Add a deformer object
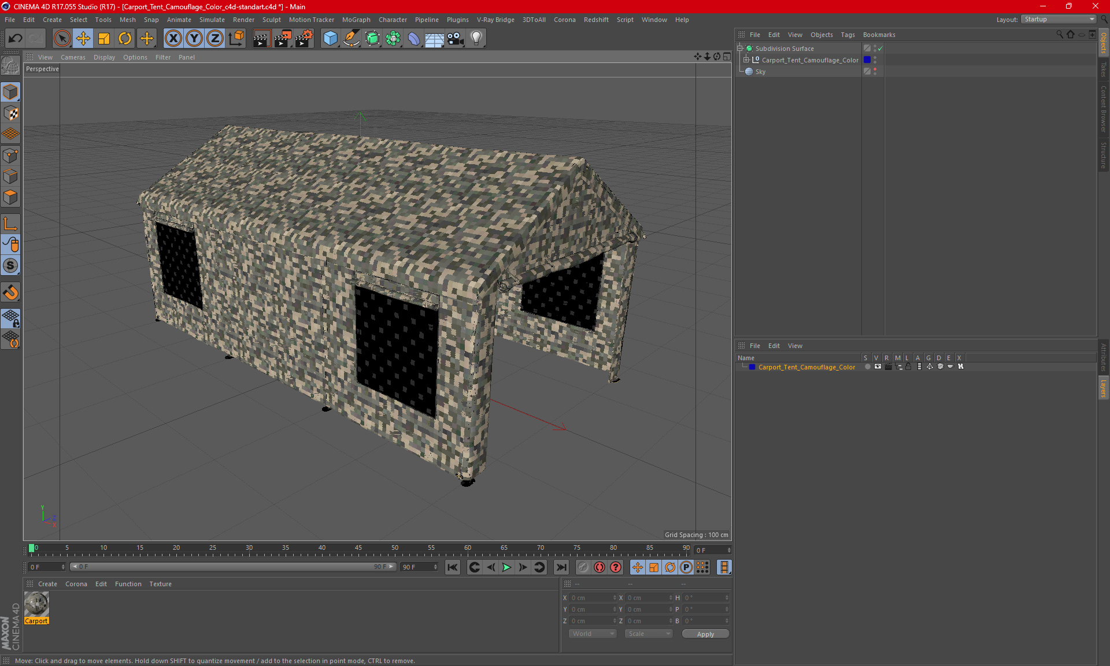The height and width of the screenshot is (666, 1110). coord(414,39)
